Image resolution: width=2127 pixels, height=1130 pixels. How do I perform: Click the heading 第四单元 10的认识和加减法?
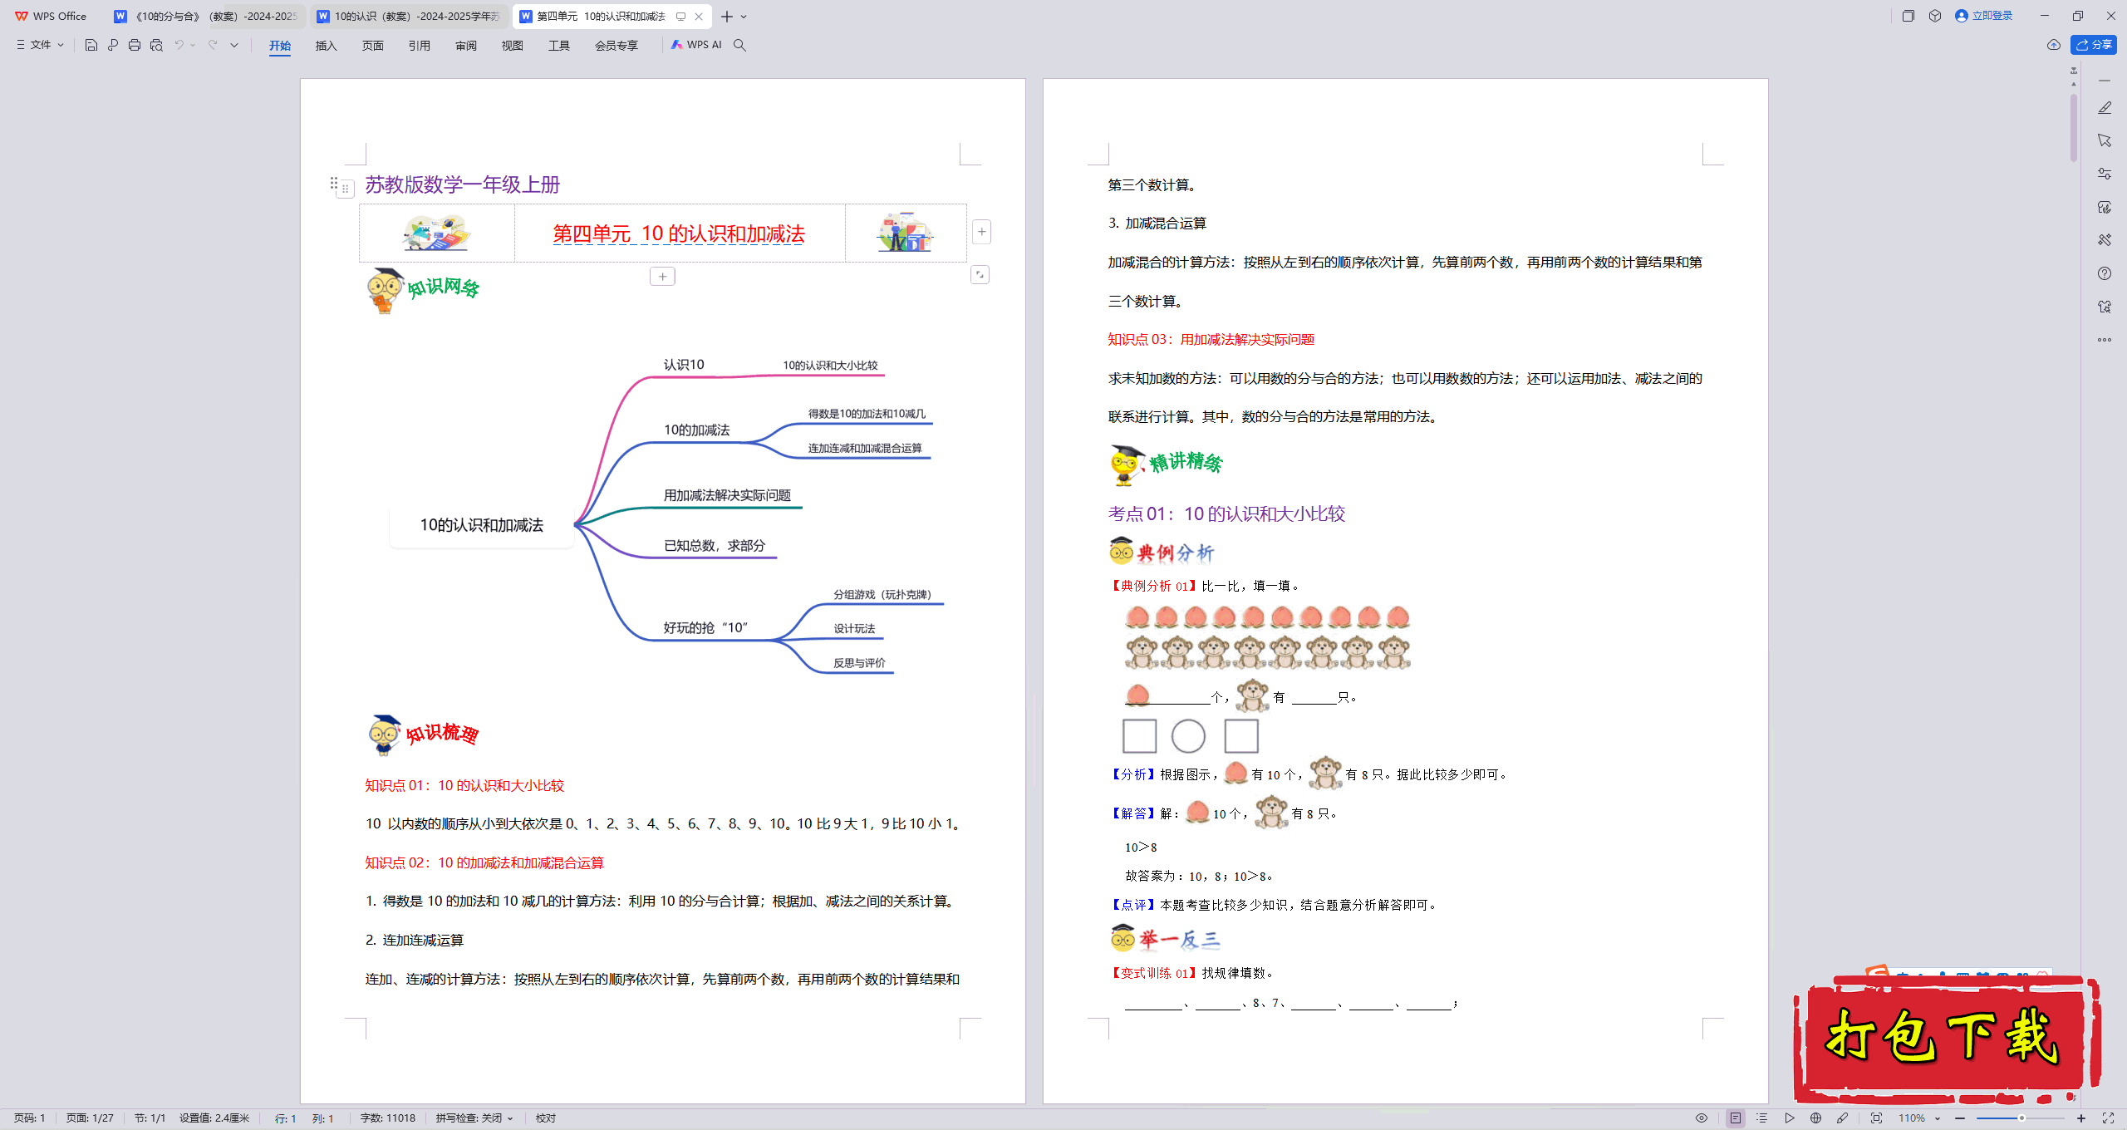click(x=679, y=233)
